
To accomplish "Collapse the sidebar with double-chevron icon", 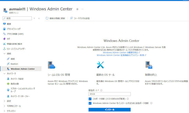I will (39, 18).
